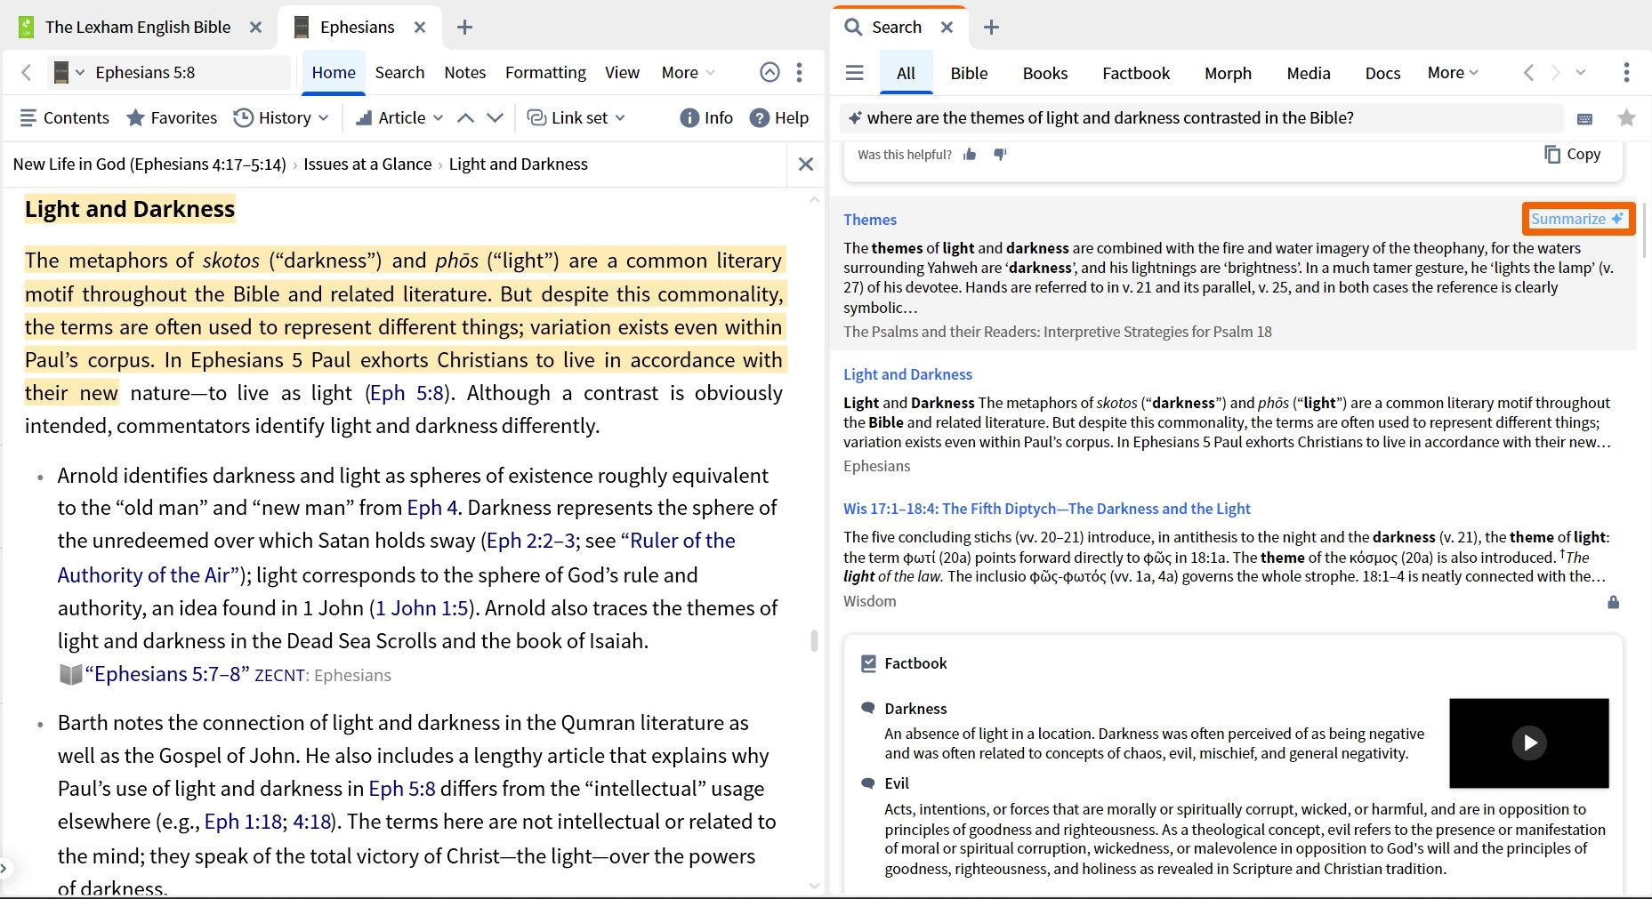
Task: Go to the next search in history
Action: [1555, 73]
